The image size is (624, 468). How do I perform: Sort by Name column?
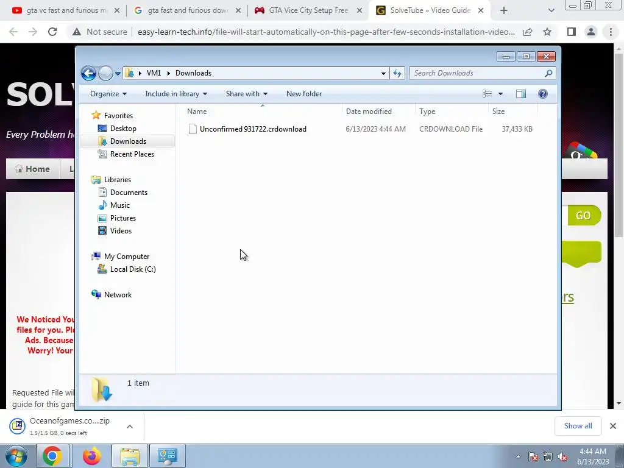[263, 112]
